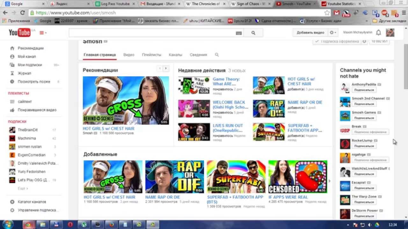Open NAME RAP OR DIE thumbnail in Добавленные
Screen dimensions: 408x229
175,177
